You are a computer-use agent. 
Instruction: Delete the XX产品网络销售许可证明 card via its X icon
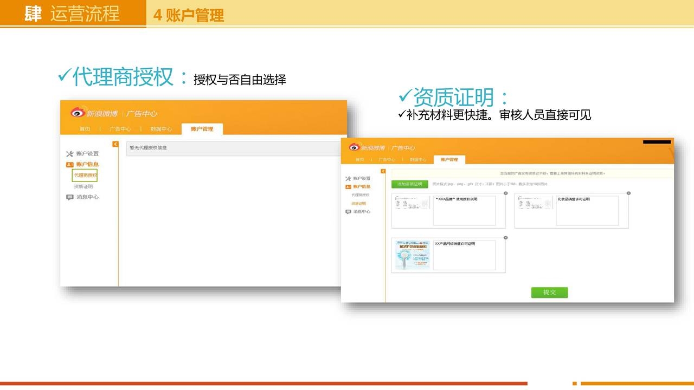point(505,238)
